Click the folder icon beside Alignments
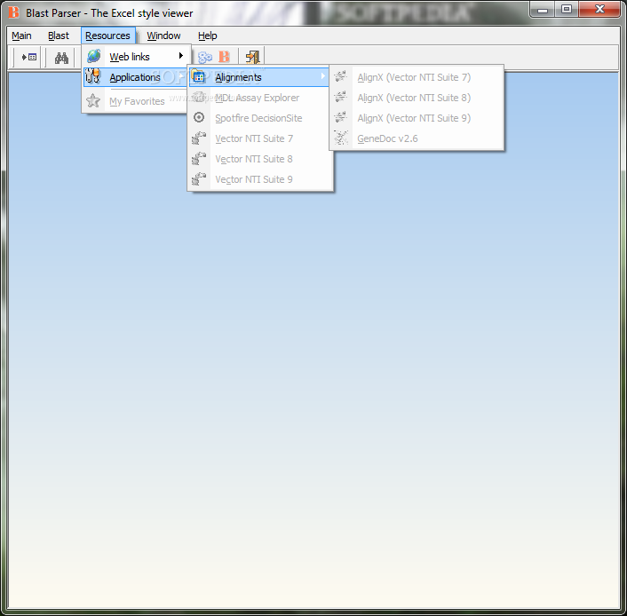The image size is (627, 616). click(198, 76)
